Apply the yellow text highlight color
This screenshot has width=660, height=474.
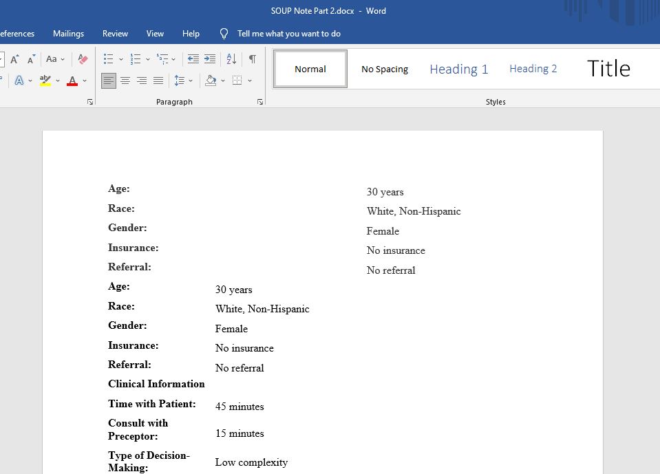[45, 80]
